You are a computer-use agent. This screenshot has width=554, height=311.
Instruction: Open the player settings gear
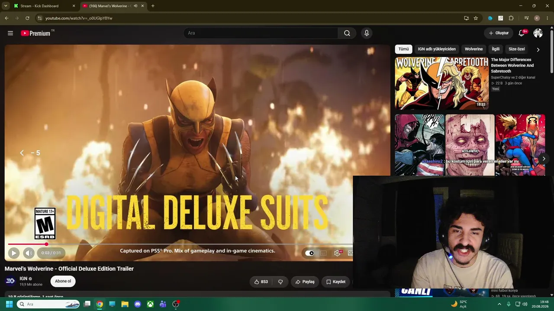(x=337, y=253)
